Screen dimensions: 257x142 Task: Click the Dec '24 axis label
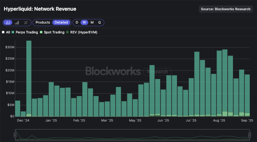[23, 120]
